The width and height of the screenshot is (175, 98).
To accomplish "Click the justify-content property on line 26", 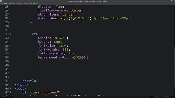I will 52,11.
